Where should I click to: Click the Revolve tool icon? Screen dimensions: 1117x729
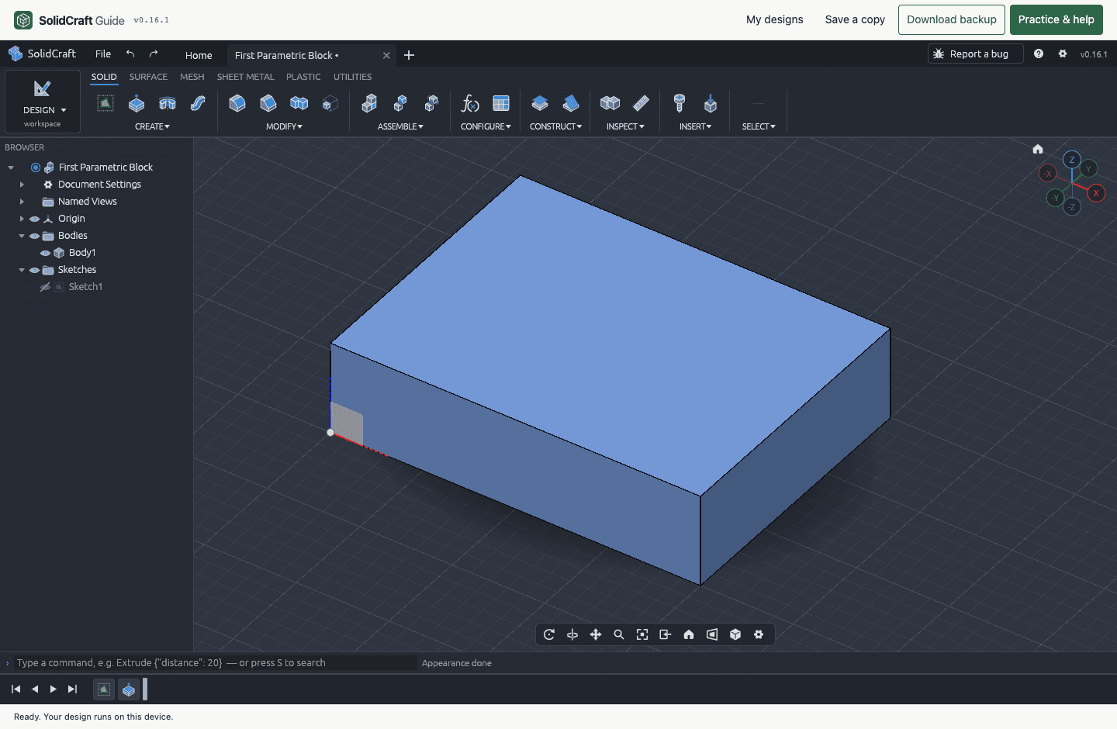click(x=168, y=103)
